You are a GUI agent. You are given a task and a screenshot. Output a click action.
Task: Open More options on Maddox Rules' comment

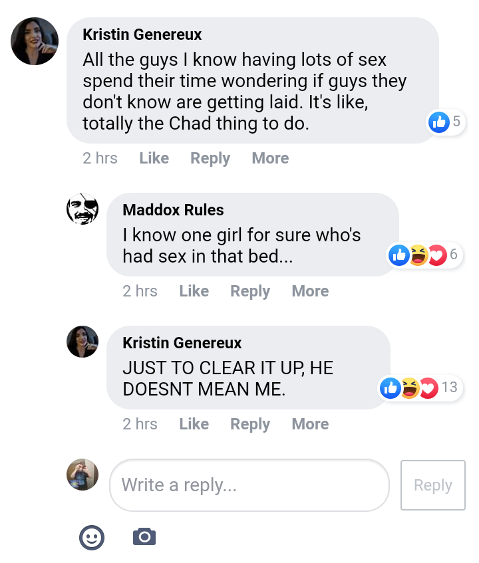310,291
